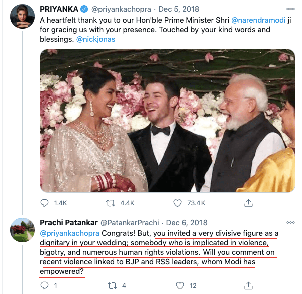Like Priyanka's tweet with the heart icon
The height and width of the screenshot is (294, 302).
click(x=177, y=203)
